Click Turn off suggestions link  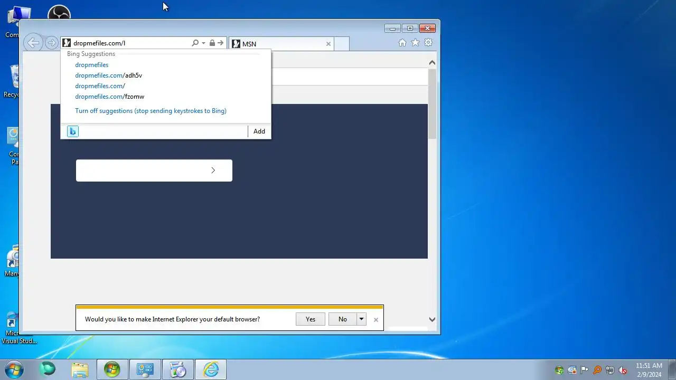point(151,111)
